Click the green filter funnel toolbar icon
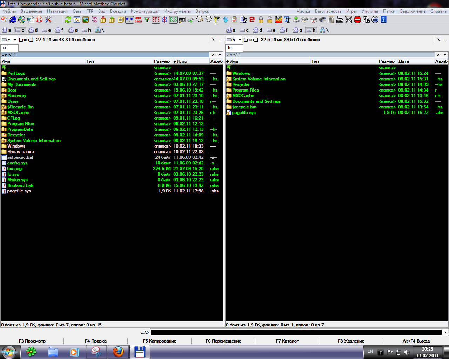This screenshot has height=359, width=449. [x=147, y=20]
